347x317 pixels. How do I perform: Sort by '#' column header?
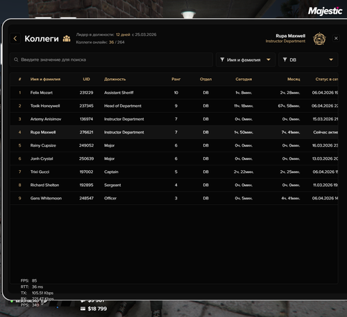[x=19, y=80]
